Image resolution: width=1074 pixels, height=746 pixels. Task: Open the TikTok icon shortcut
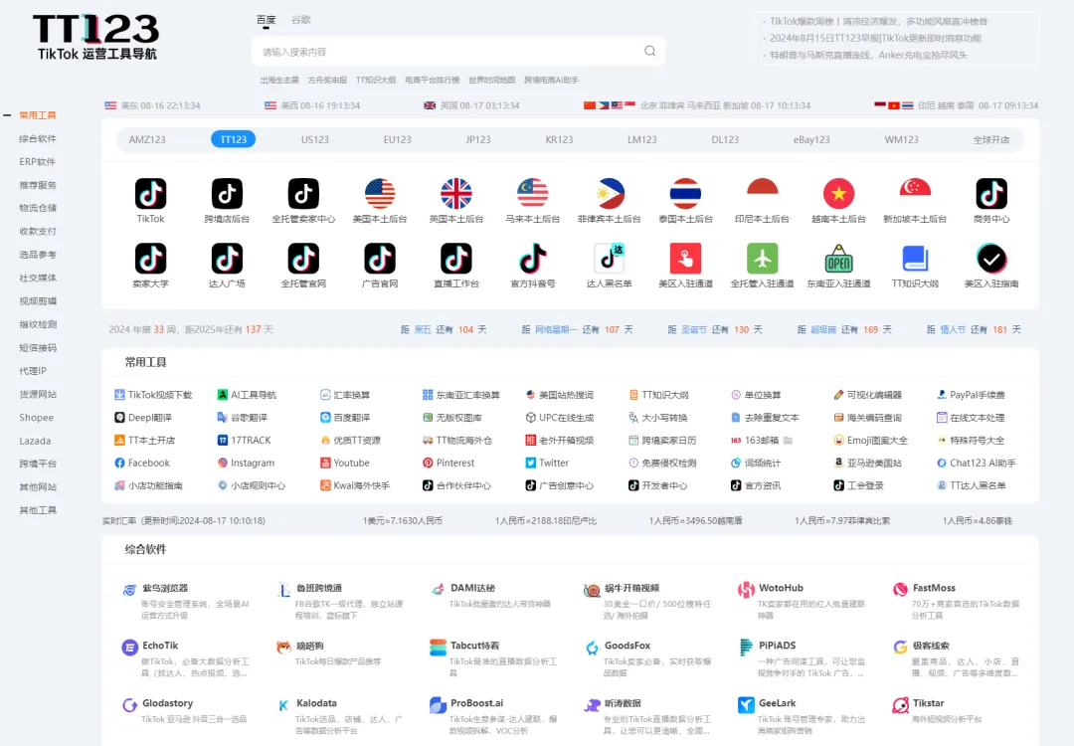tap(151, 194)
